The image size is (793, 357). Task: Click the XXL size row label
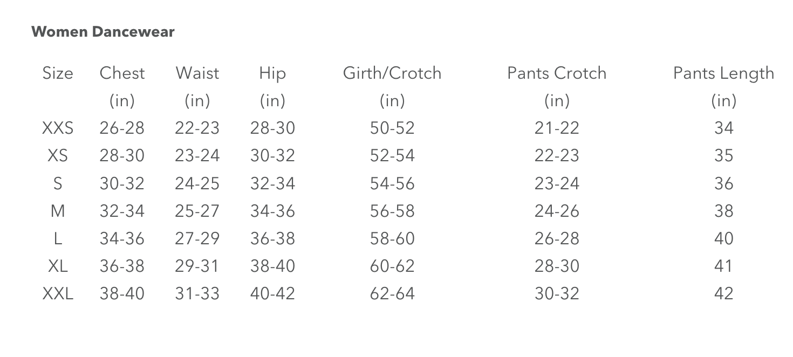click(58, 294)
